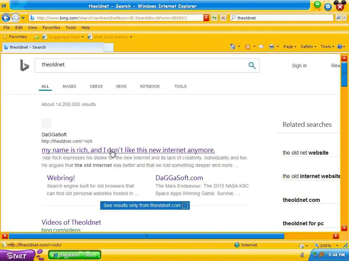The image size is (349, 261).
Task: Click the theoldnet - Sea... taskbar button
Action: coord(75,255)
